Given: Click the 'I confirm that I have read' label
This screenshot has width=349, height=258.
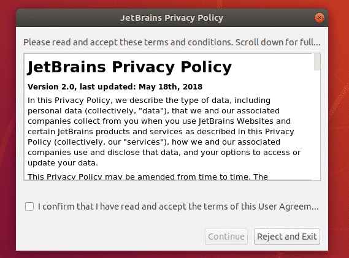Looking at the screenshot, I should (178, 207).
